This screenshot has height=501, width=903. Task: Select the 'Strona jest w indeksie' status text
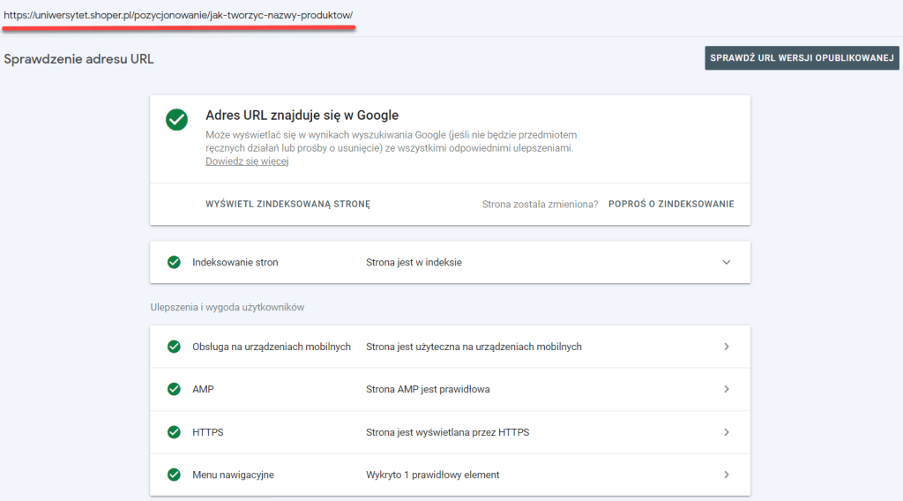pyautogui.click(x=414, y=262)
